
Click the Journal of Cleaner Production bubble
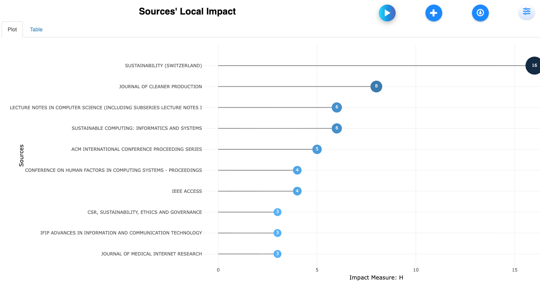(376, 86)
